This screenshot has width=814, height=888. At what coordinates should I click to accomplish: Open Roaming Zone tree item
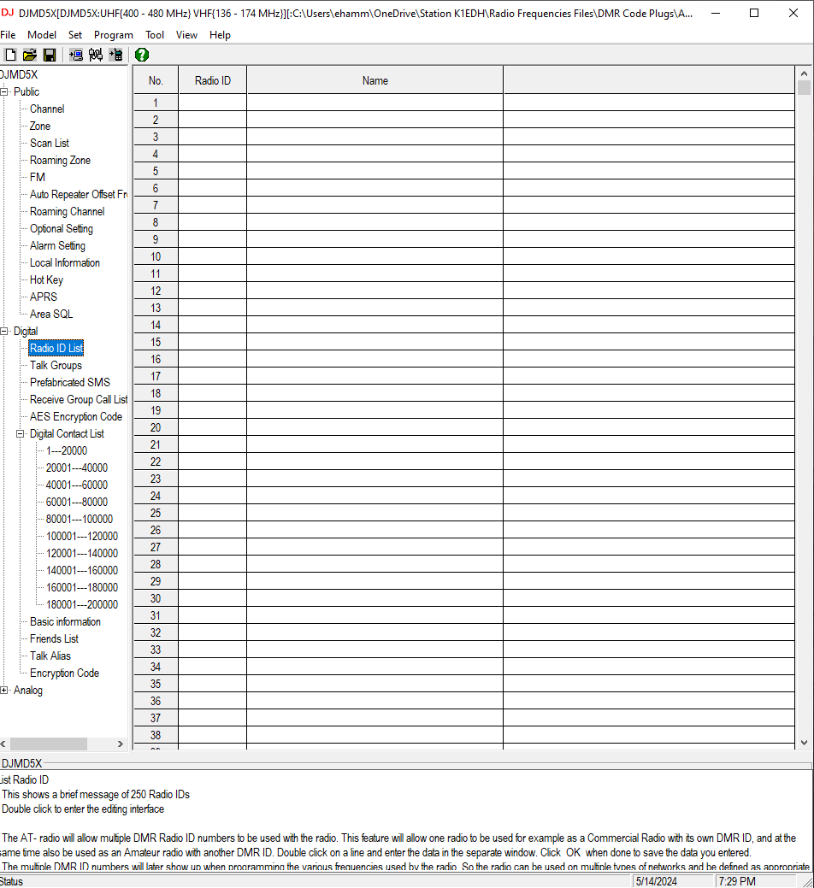(60, 161)
